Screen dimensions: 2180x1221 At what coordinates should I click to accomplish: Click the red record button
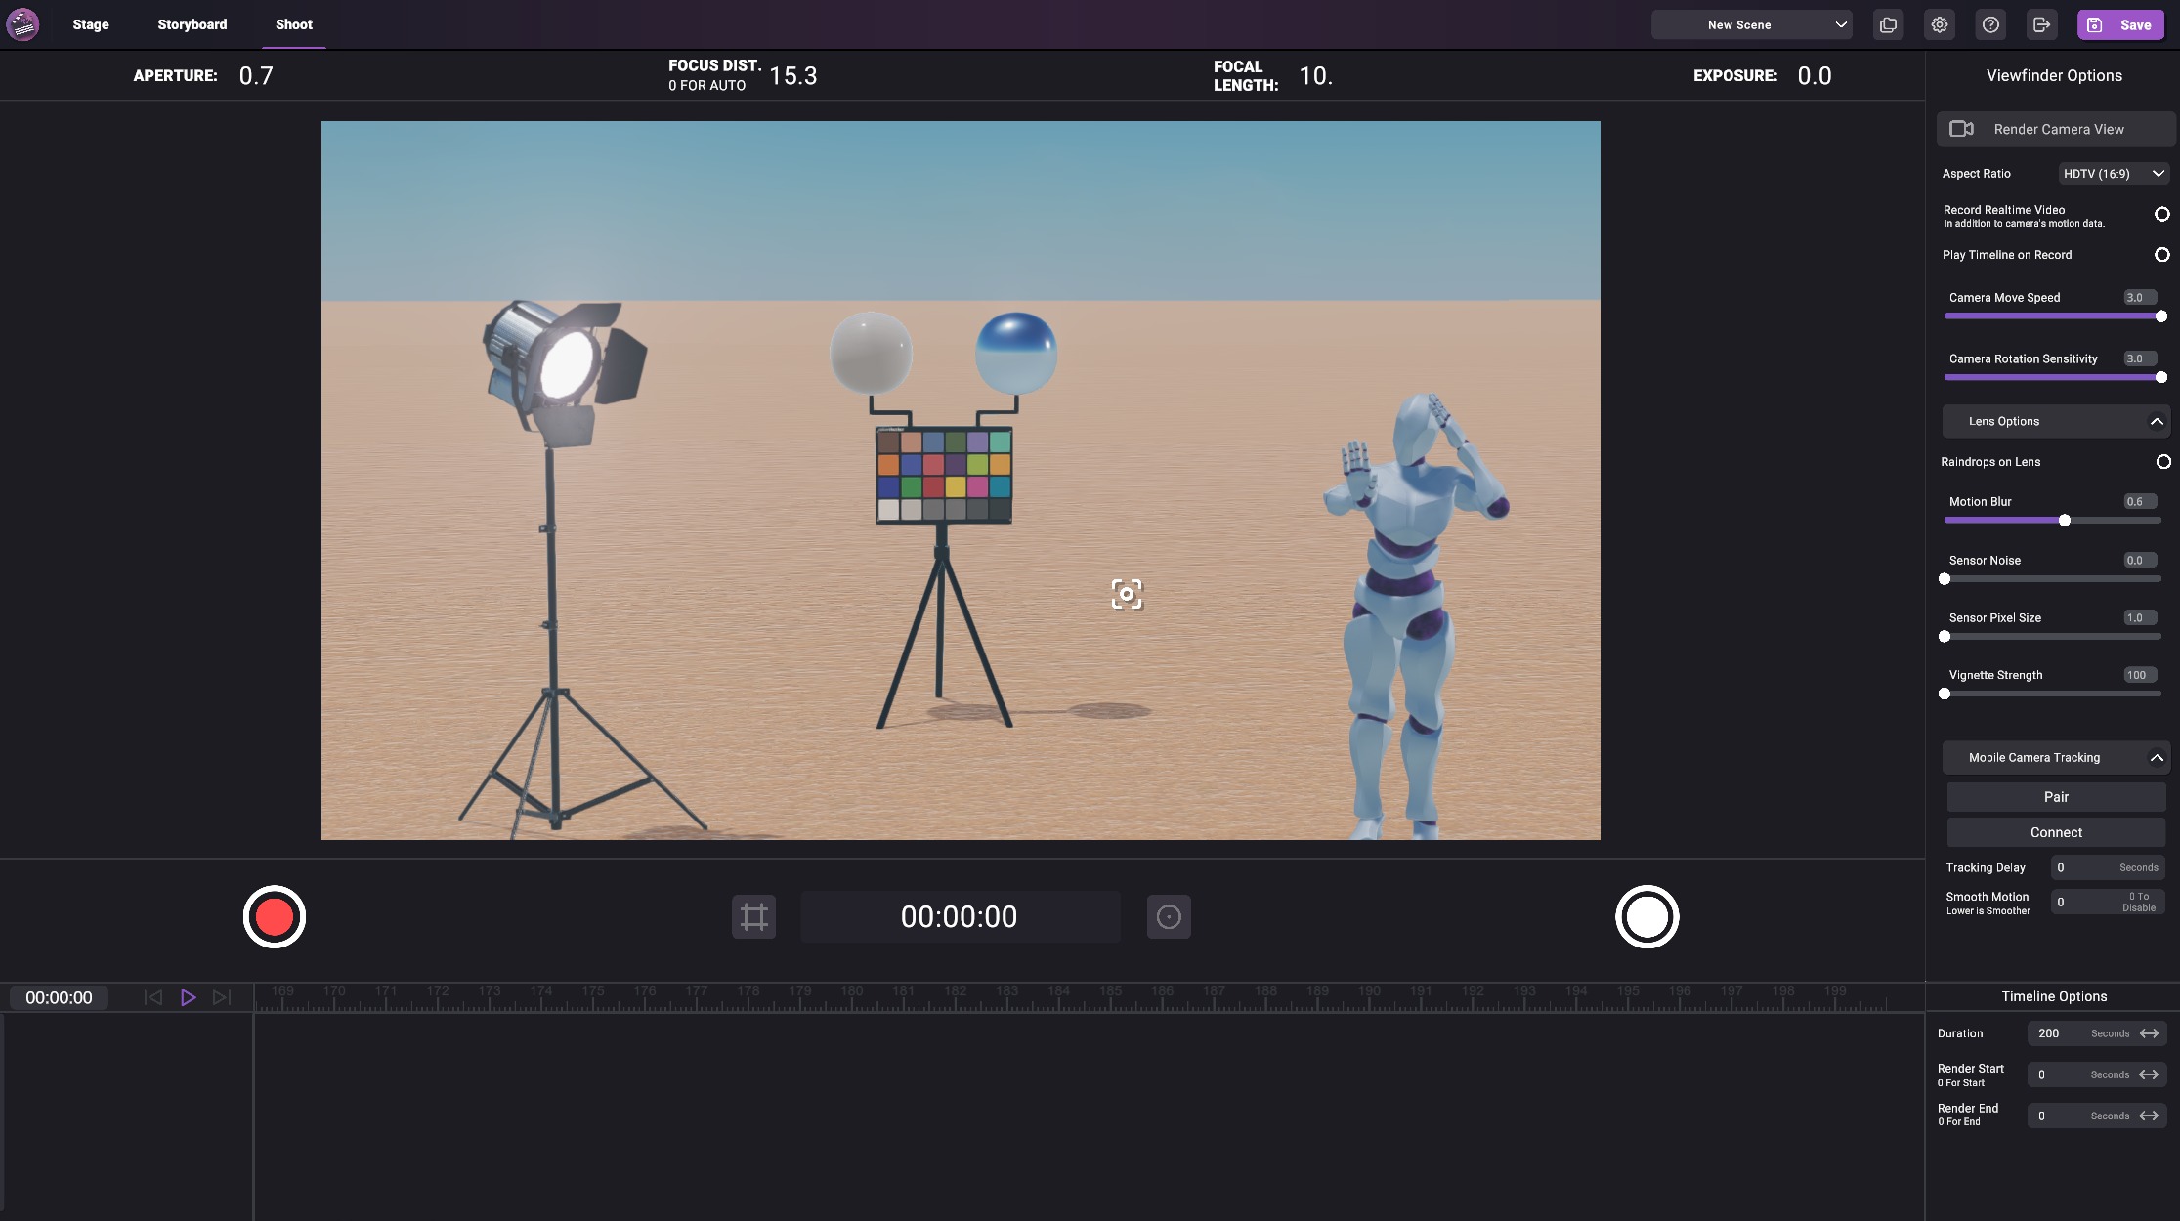coord(275,916)
